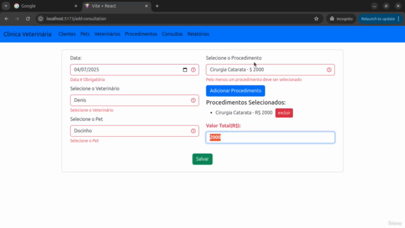Click 'Data é Obrigatória' error message
The height and width of the screenshot is (228, 405).
point(87,80)
